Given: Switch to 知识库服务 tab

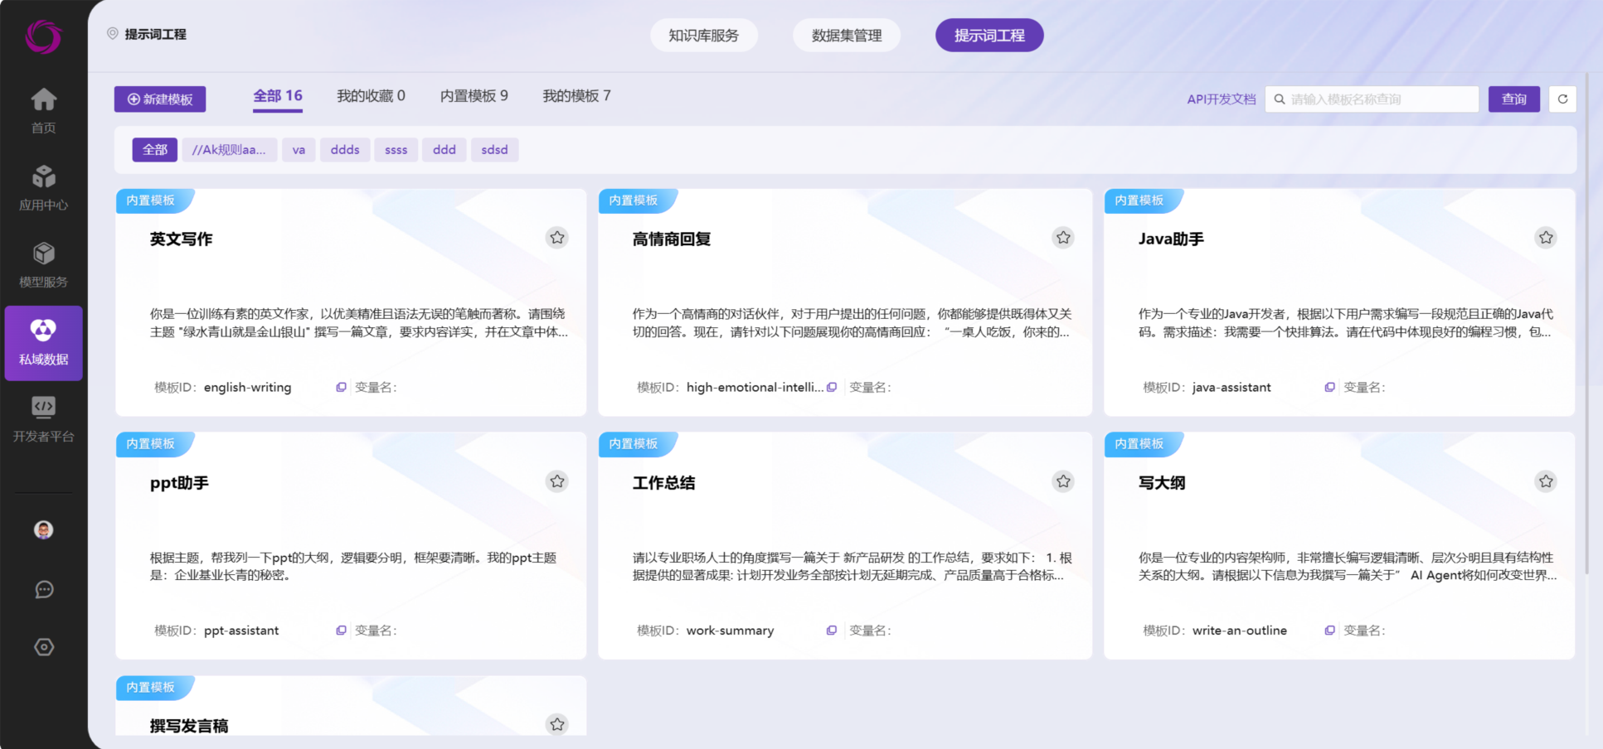Looking at the screenshot, I should (703, 36).
